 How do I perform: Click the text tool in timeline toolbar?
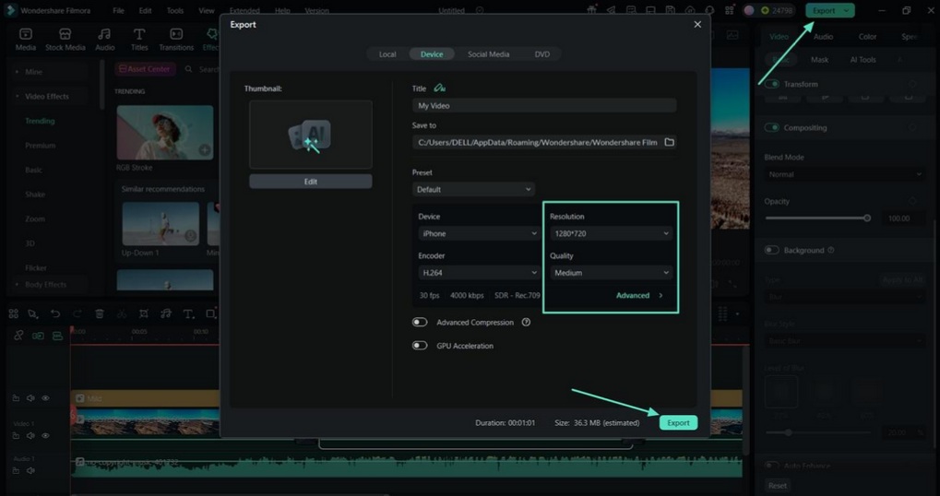coord(187,313)
